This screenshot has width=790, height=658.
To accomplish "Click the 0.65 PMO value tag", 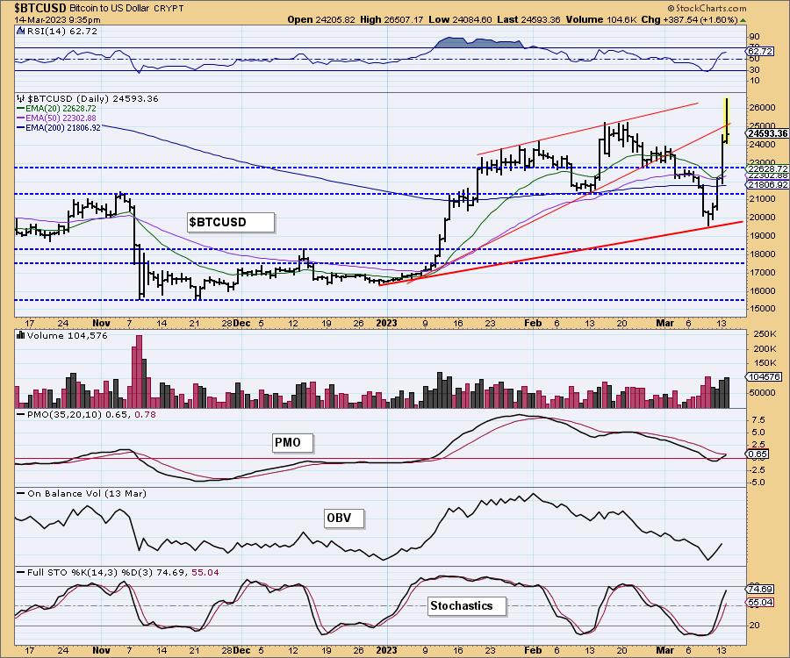I will (758, 454).
